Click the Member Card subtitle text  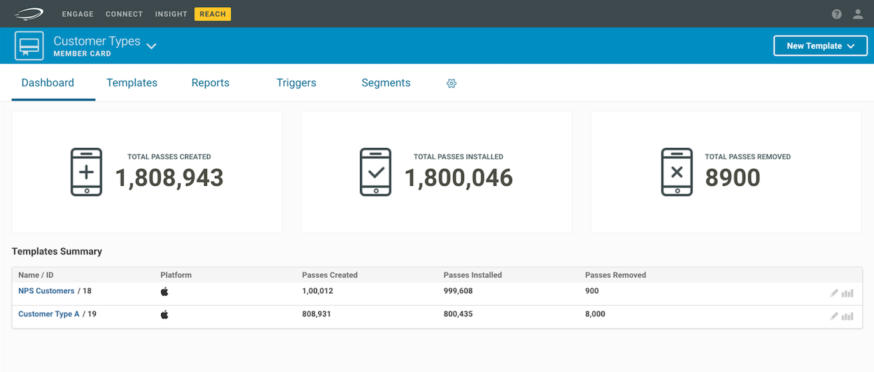[83, 54]
